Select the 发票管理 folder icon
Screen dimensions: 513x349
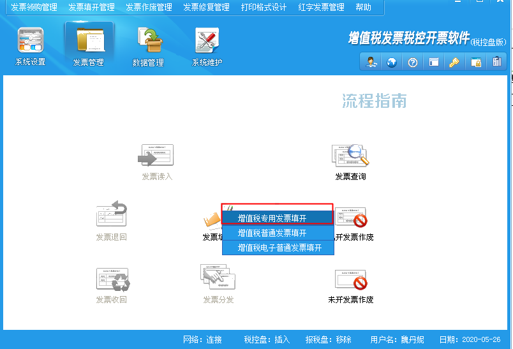pyautogui.click(x=91, y=40)
